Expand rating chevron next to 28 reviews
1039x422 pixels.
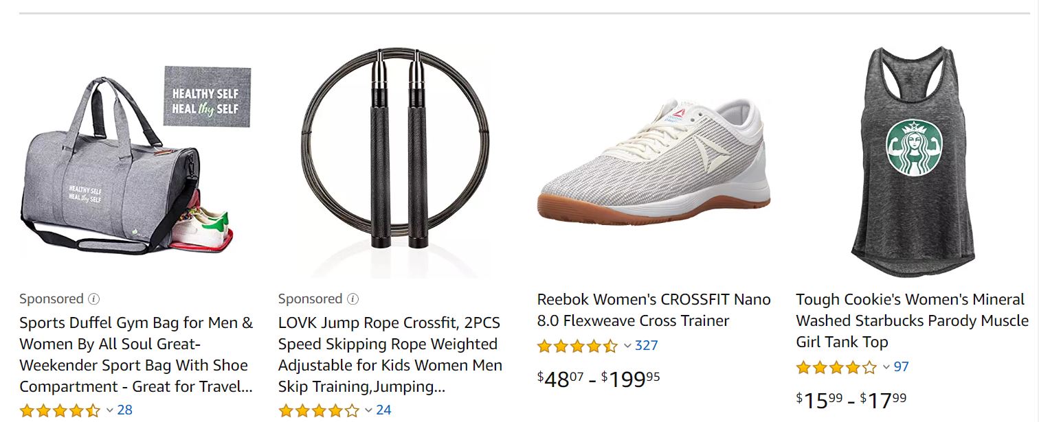coord(109,411)
